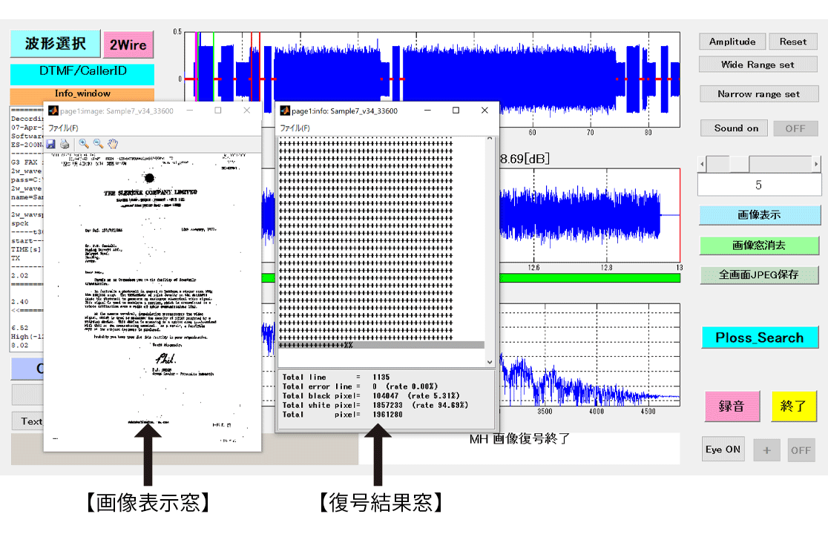The height and width of the screenshot is (534, 828).
Task: Click the pink 録音 record button
Action: pyautogui.click(x=732, y=406)
